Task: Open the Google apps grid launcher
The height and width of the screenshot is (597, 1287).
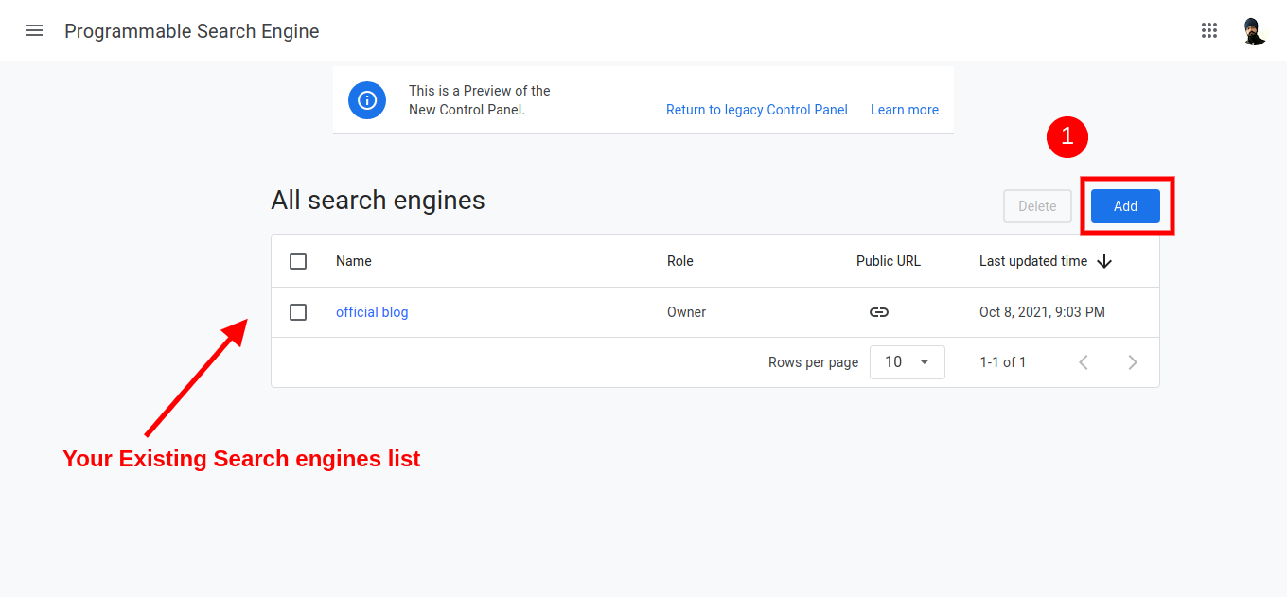Action: click(x=1209, y=30)
